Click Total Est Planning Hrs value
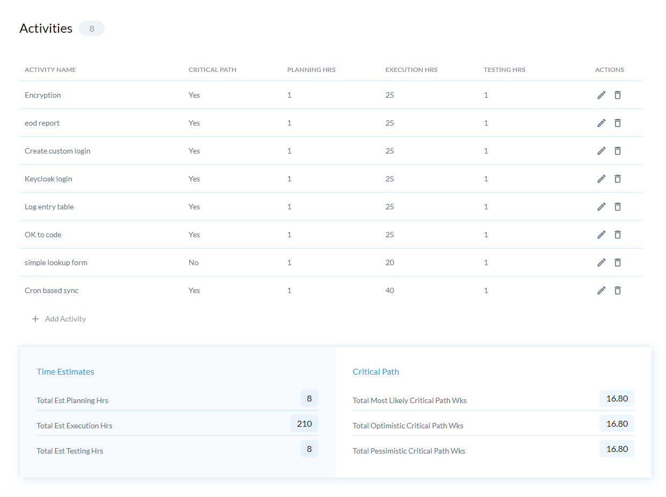The image size is (666, 497). pyautogui.click(x=309, y=398)
